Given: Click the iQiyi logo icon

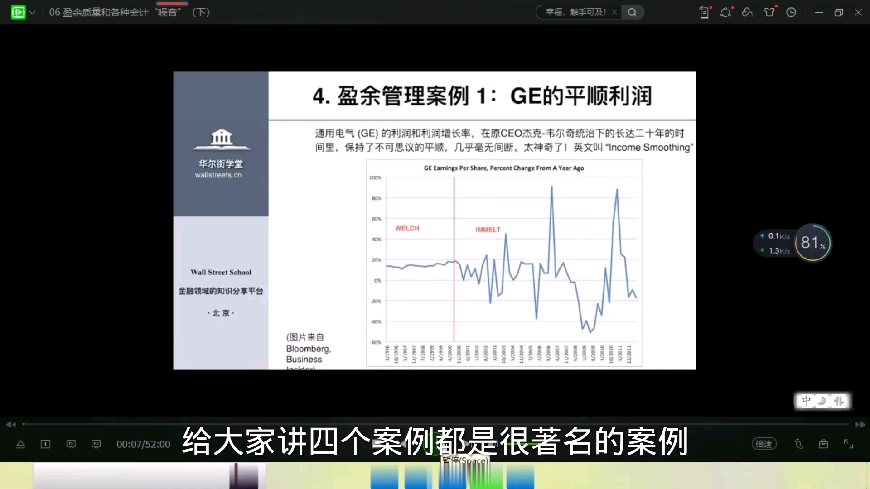Looking at the screenshot, I should click(18, 12).
